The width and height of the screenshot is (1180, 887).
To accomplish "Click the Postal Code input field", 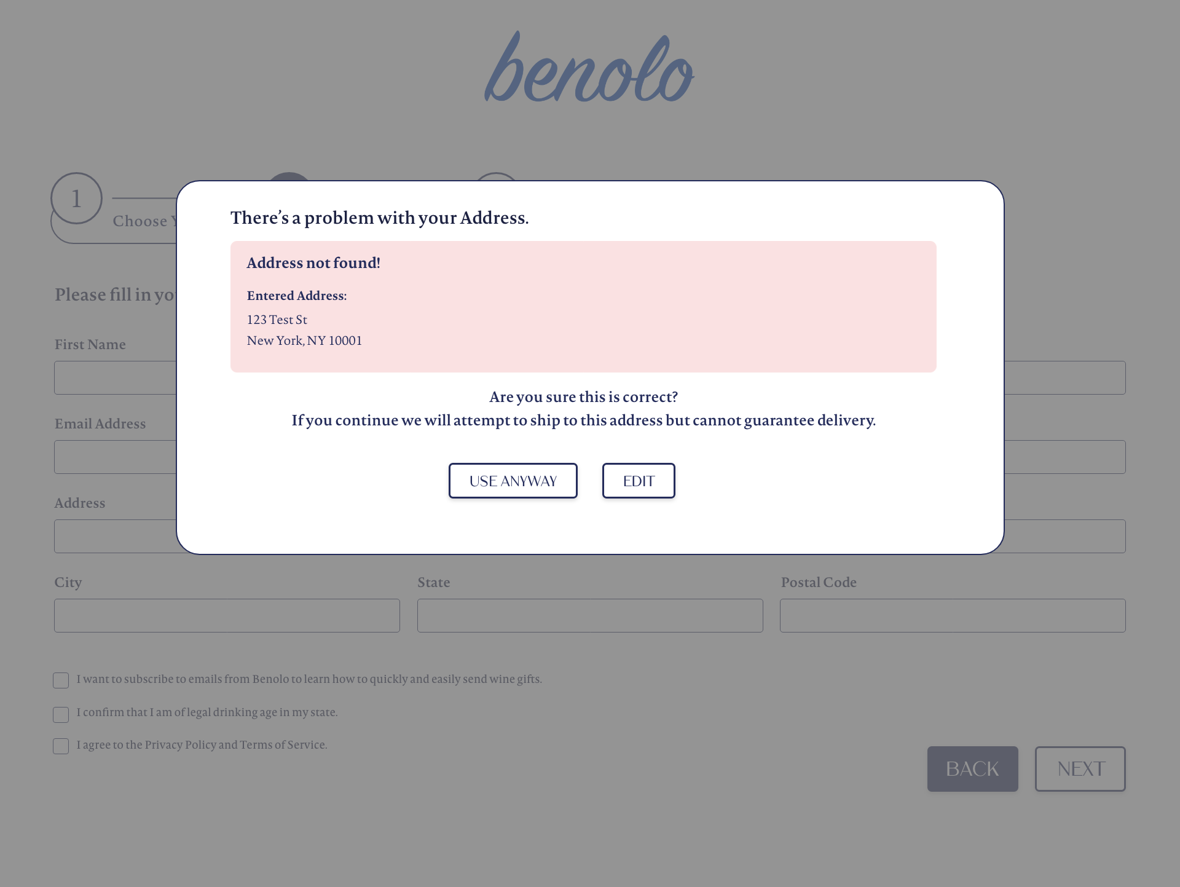I will tap(952, 615).
